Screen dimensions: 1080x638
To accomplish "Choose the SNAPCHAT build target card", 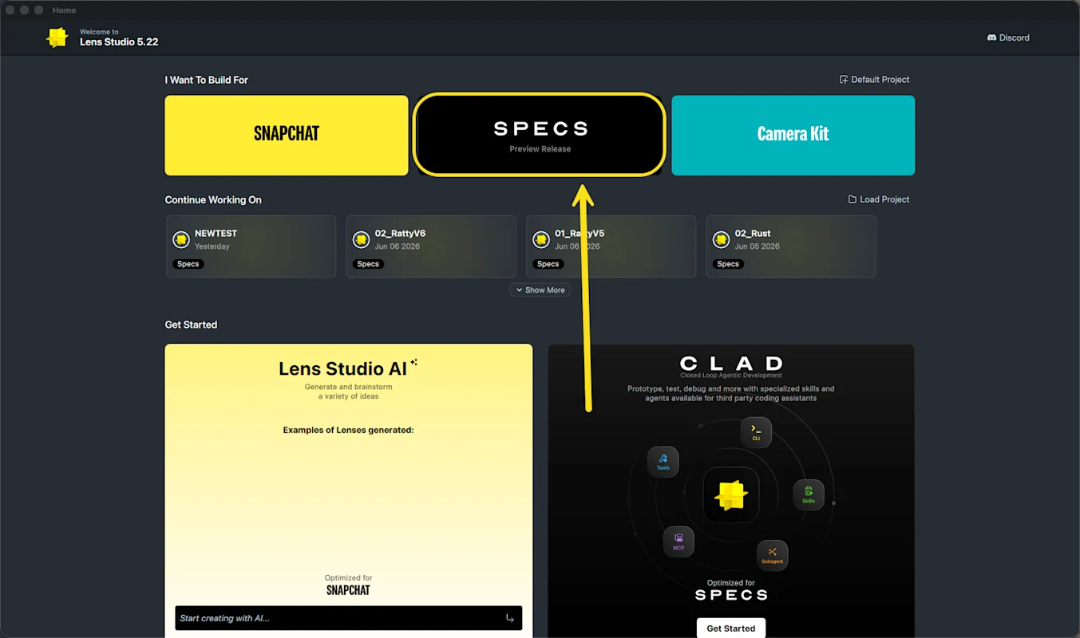I will (x=287, y=136).
